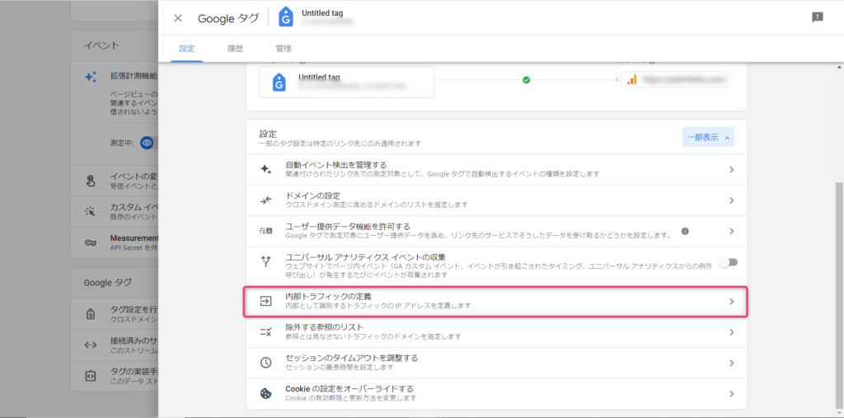Click the green check connection status icon

[x=527, y=80]
